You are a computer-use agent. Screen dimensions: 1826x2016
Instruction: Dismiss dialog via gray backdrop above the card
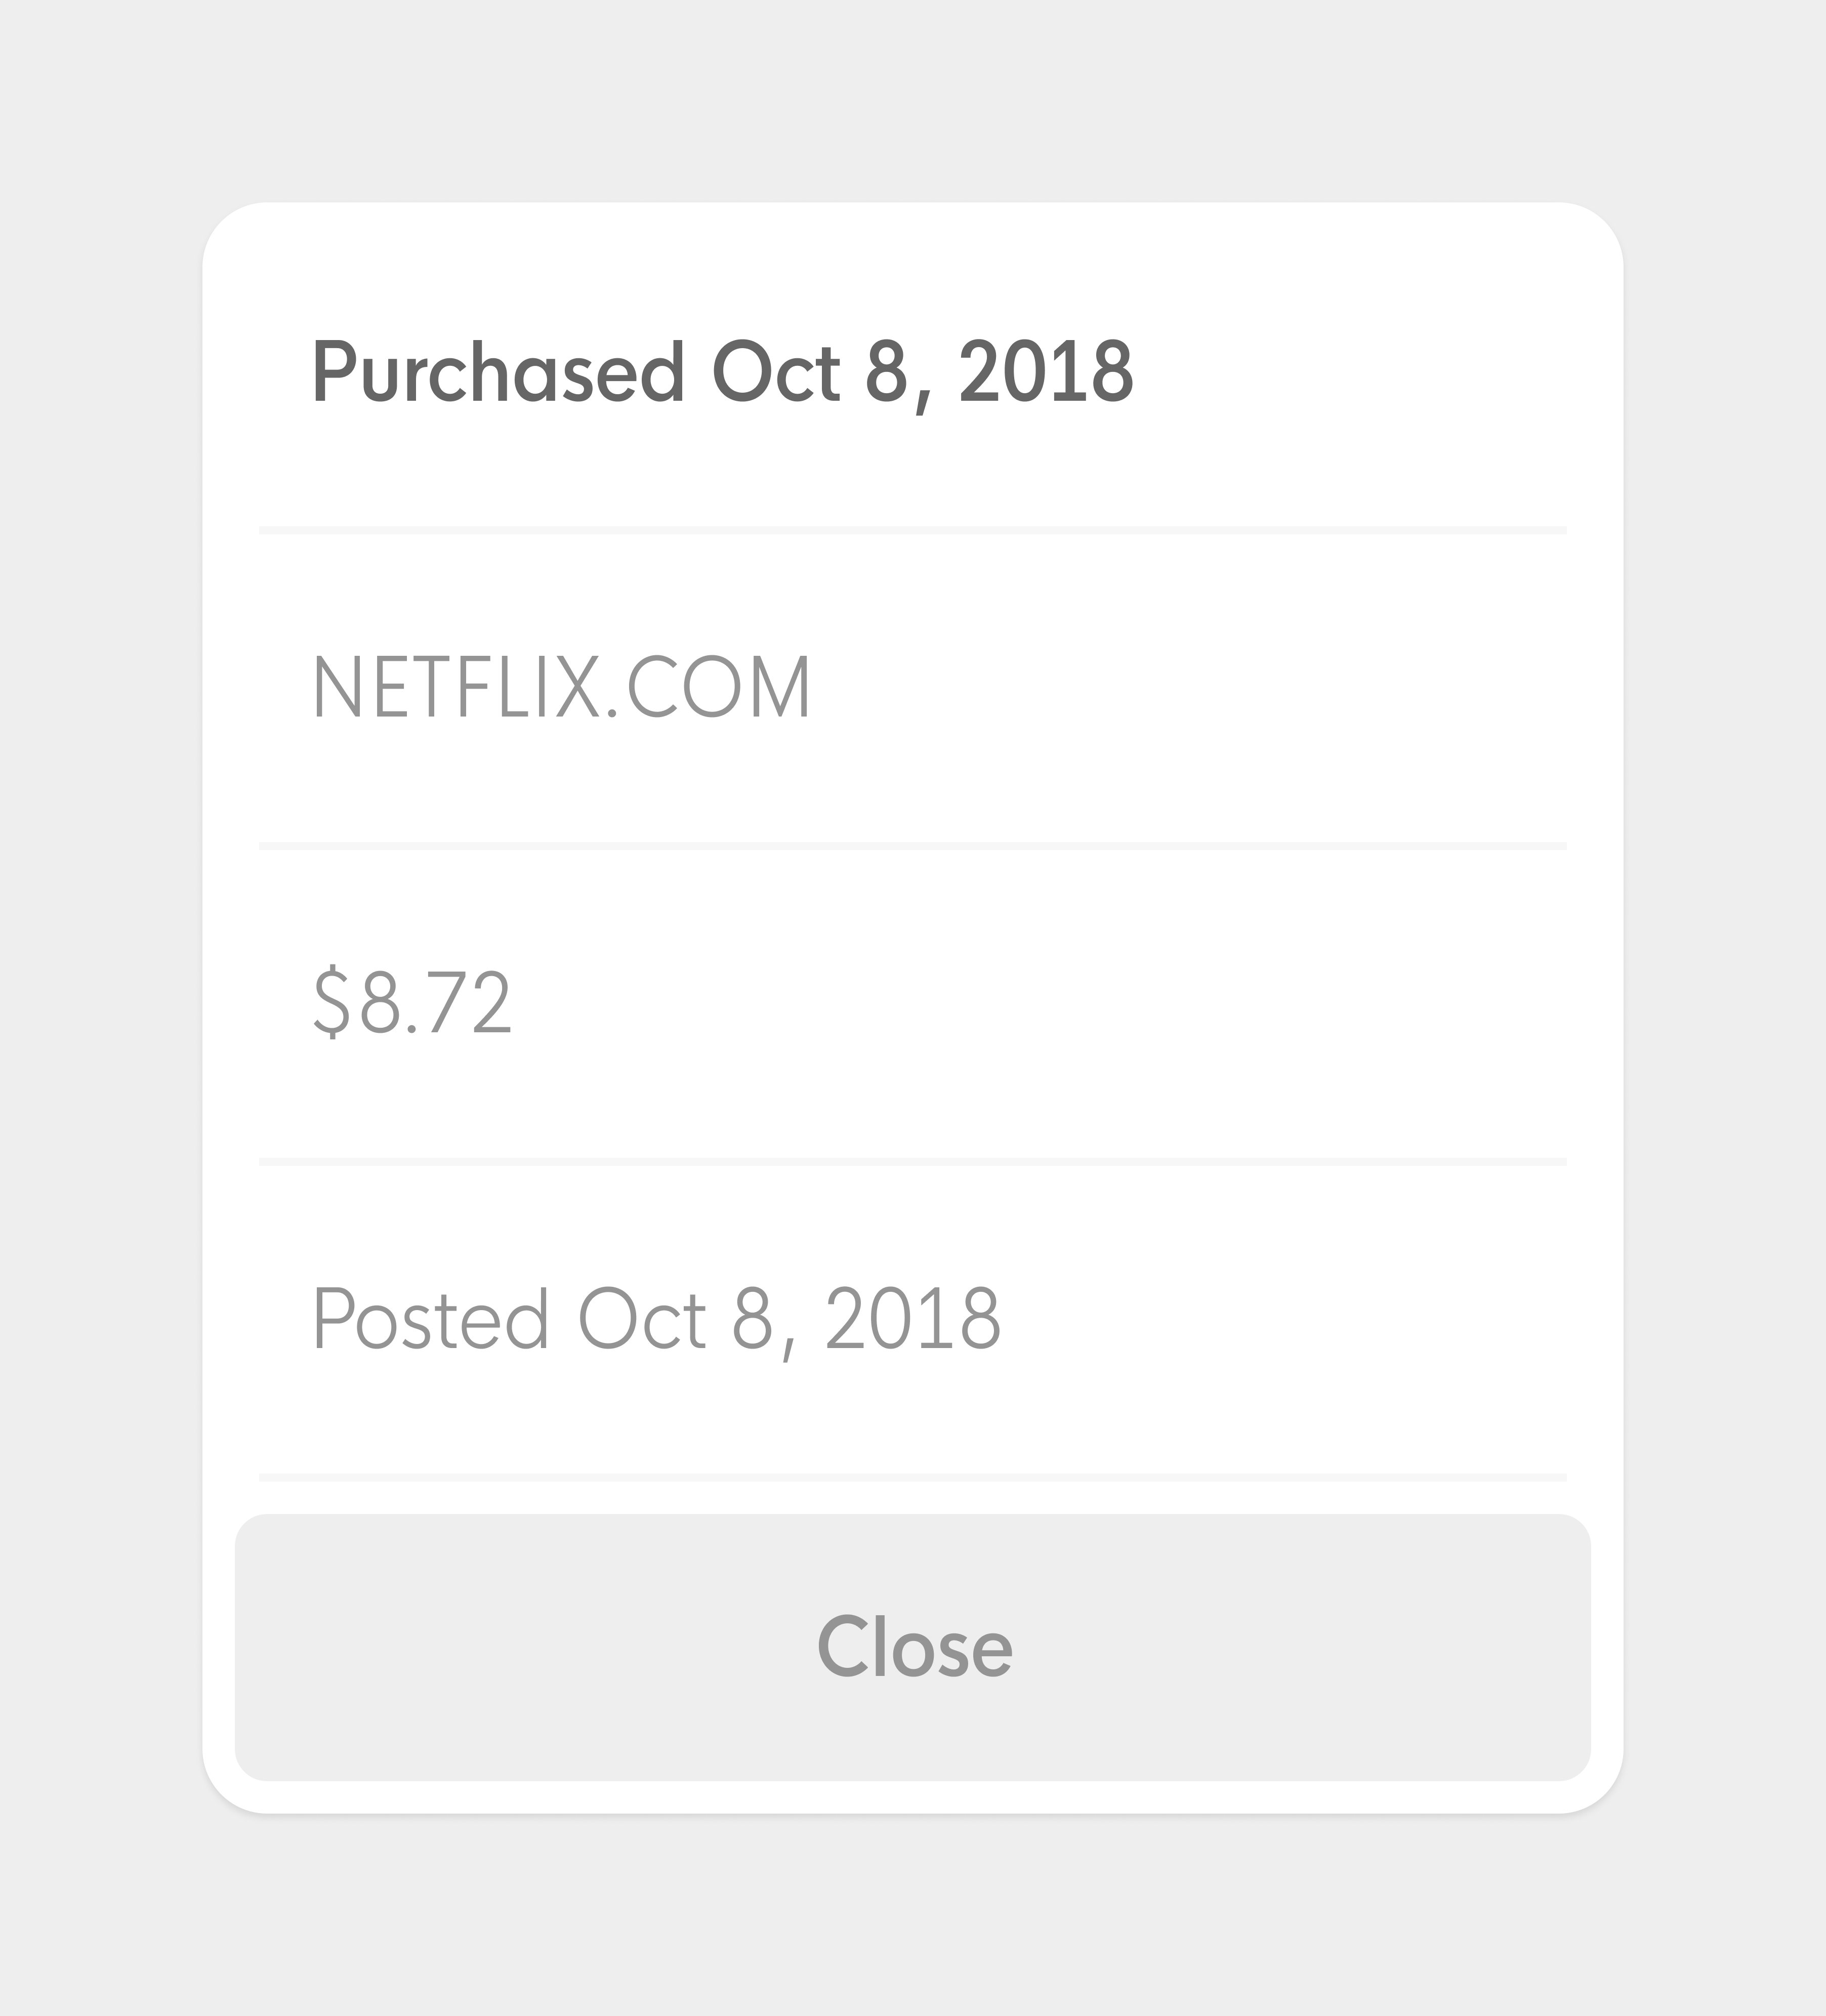click(x=912, y=100)
